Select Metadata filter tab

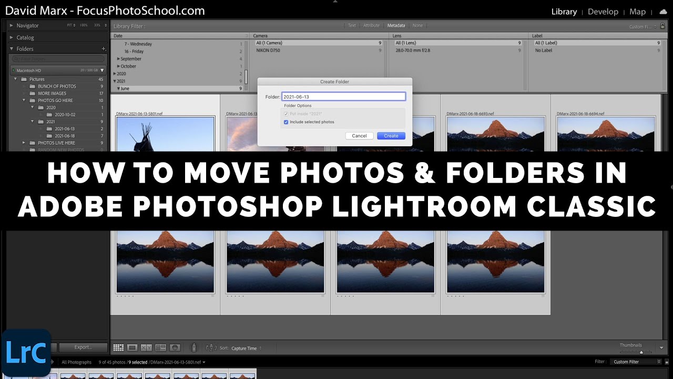[396, 25]
